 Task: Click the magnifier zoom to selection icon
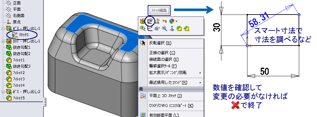point(164,28)
